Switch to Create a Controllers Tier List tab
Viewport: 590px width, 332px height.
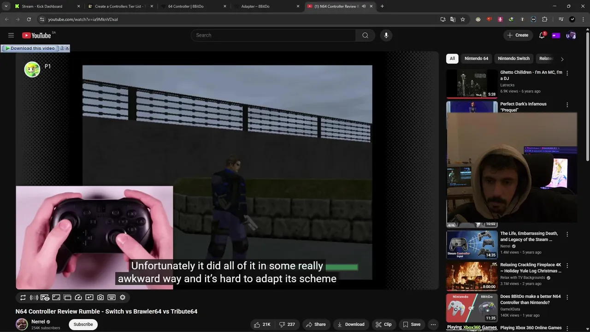click(121, 6)
